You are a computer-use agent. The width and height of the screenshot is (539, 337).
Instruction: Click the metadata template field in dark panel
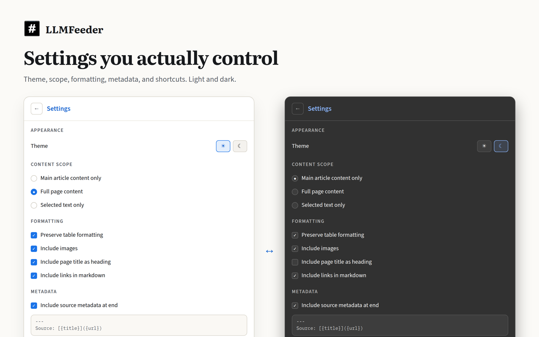coord(400,325)
